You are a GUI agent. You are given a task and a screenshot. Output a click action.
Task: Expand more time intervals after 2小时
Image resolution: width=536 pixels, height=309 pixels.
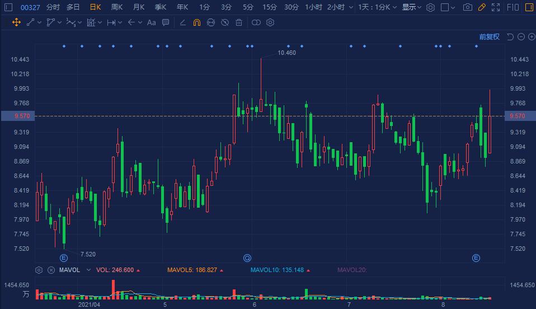351,7
